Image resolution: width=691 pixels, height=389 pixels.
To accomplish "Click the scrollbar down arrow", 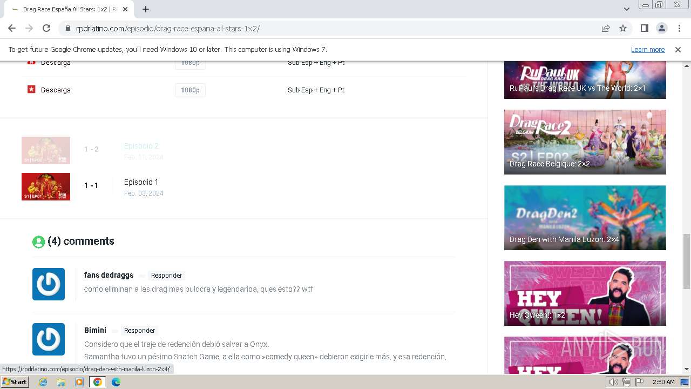I will [x=686, y=369].
